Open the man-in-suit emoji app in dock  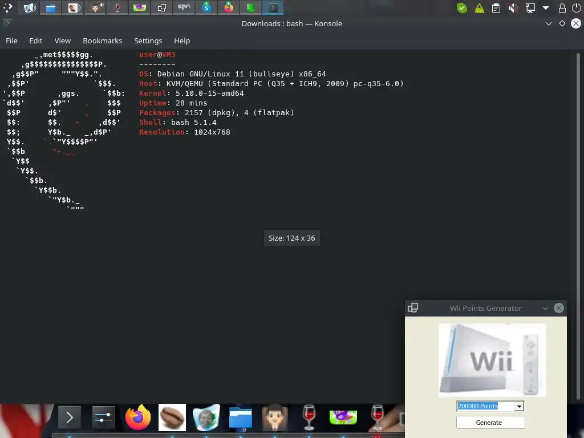(275, 417)
